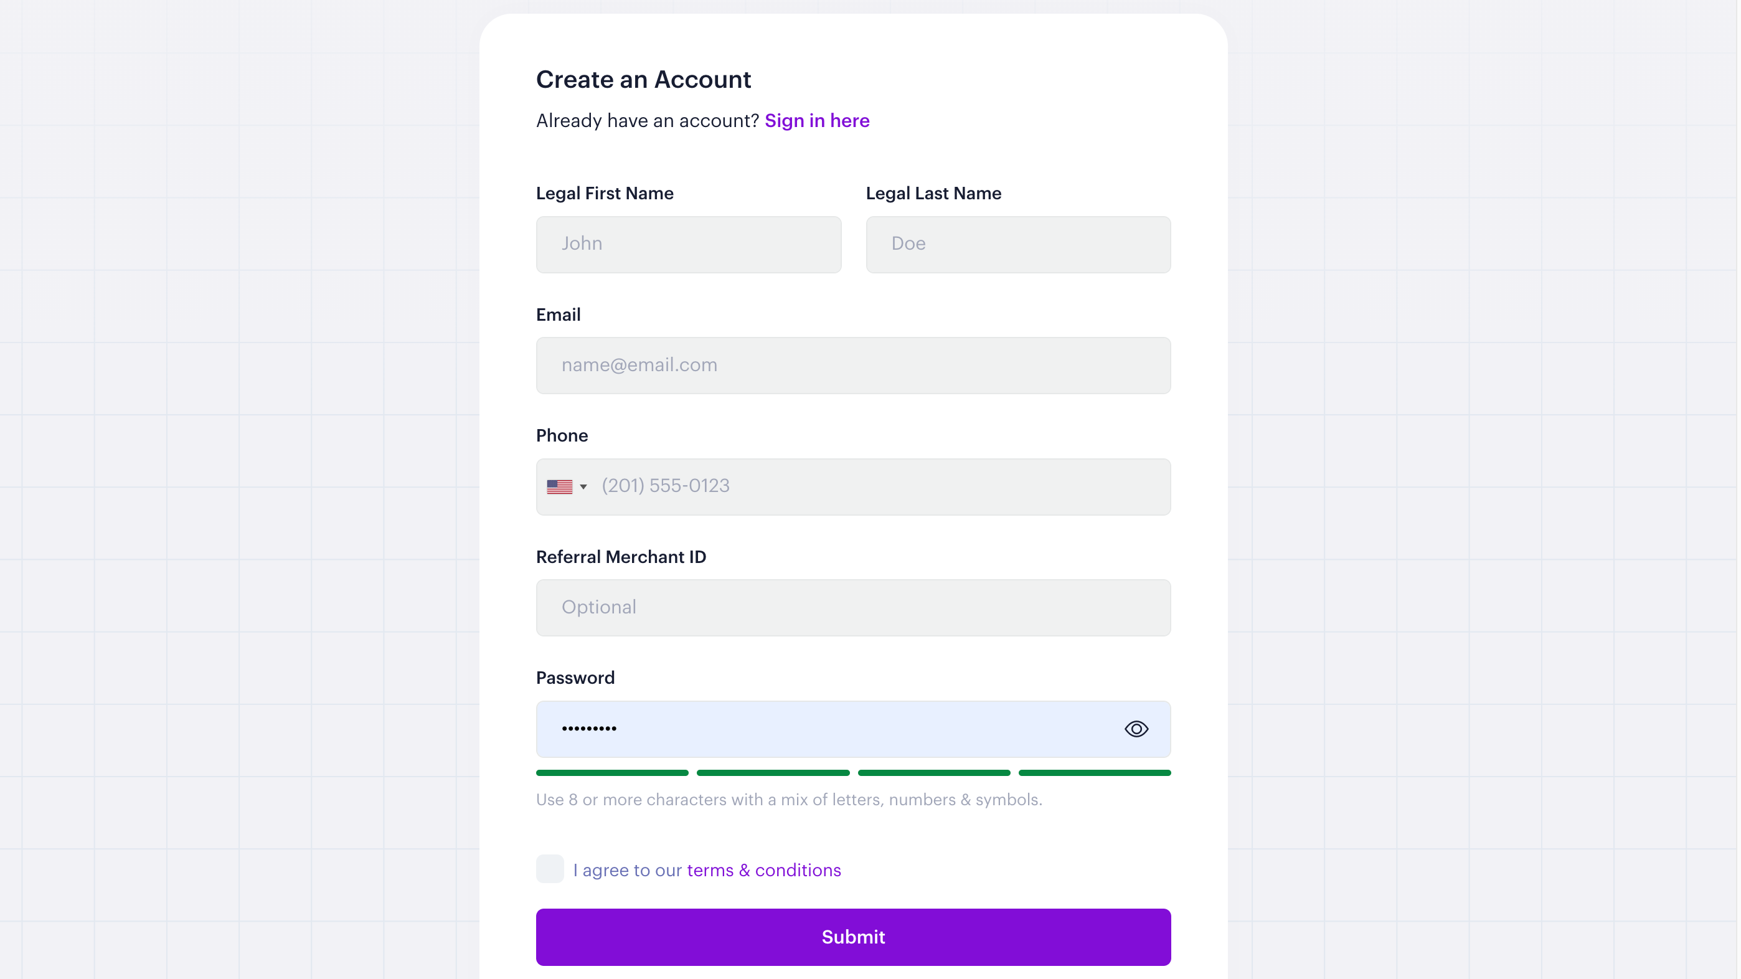
Task: Click the US flag country icon
Action: pyautogui.click(x=559, y=487)
